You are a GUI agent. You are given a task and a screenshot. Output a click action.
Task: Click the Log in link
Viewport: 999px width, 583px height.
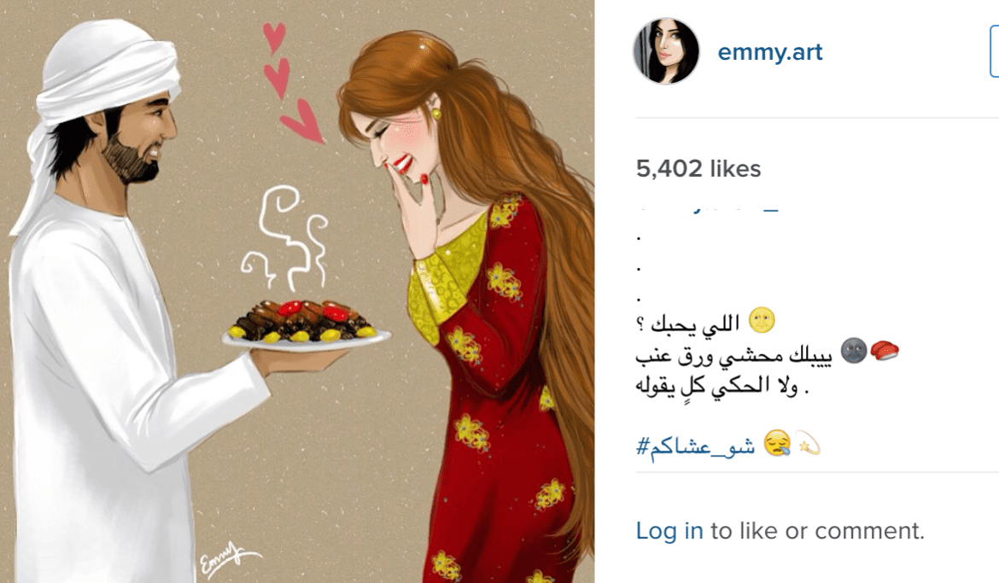669,531
